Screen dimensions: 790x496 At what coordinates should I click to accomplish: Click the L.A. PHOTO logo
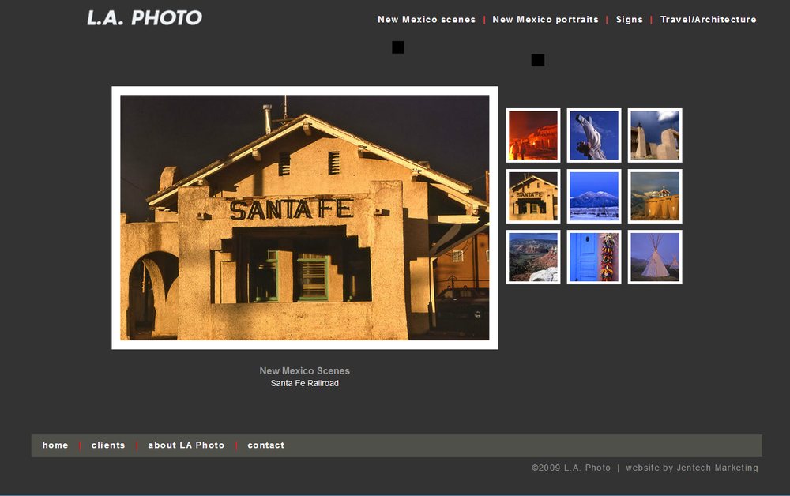tap(145, 18)
